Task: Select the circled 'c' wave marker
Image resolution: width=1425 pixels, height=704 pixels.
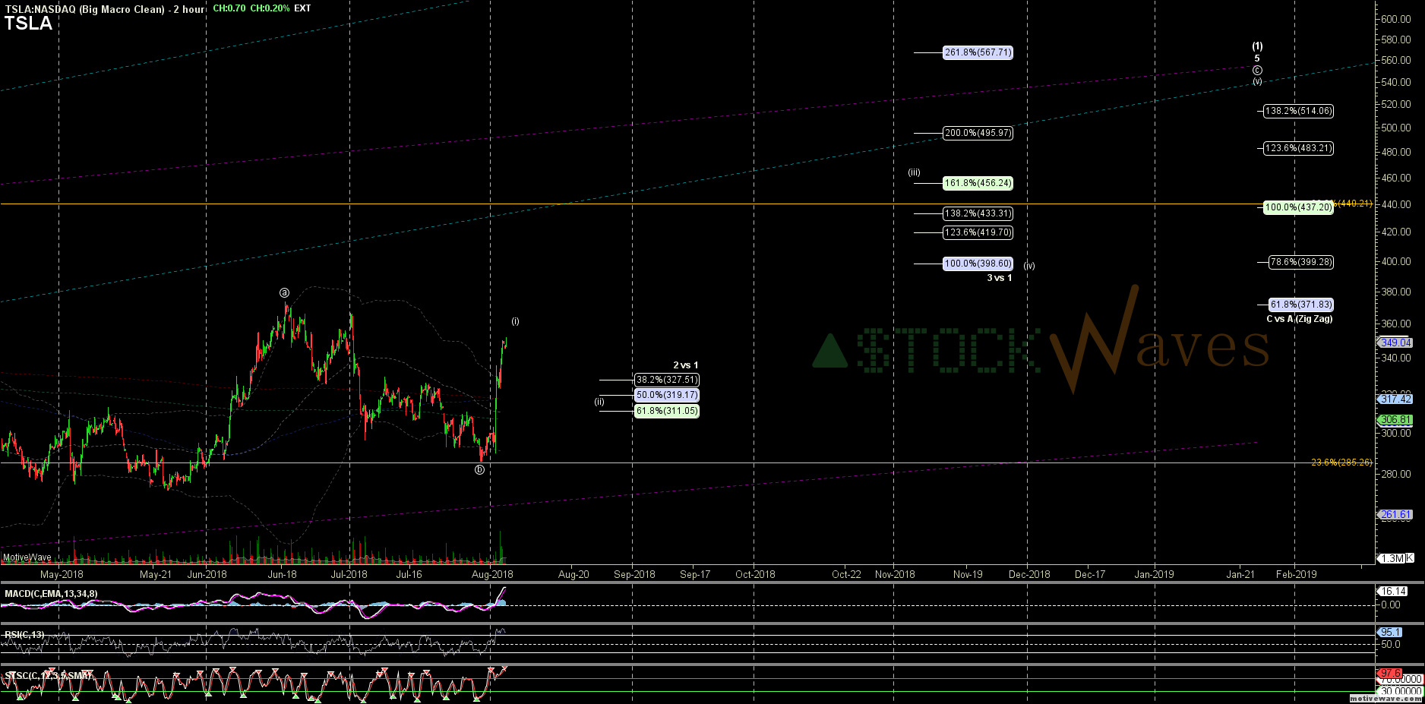Action: 1257,70
